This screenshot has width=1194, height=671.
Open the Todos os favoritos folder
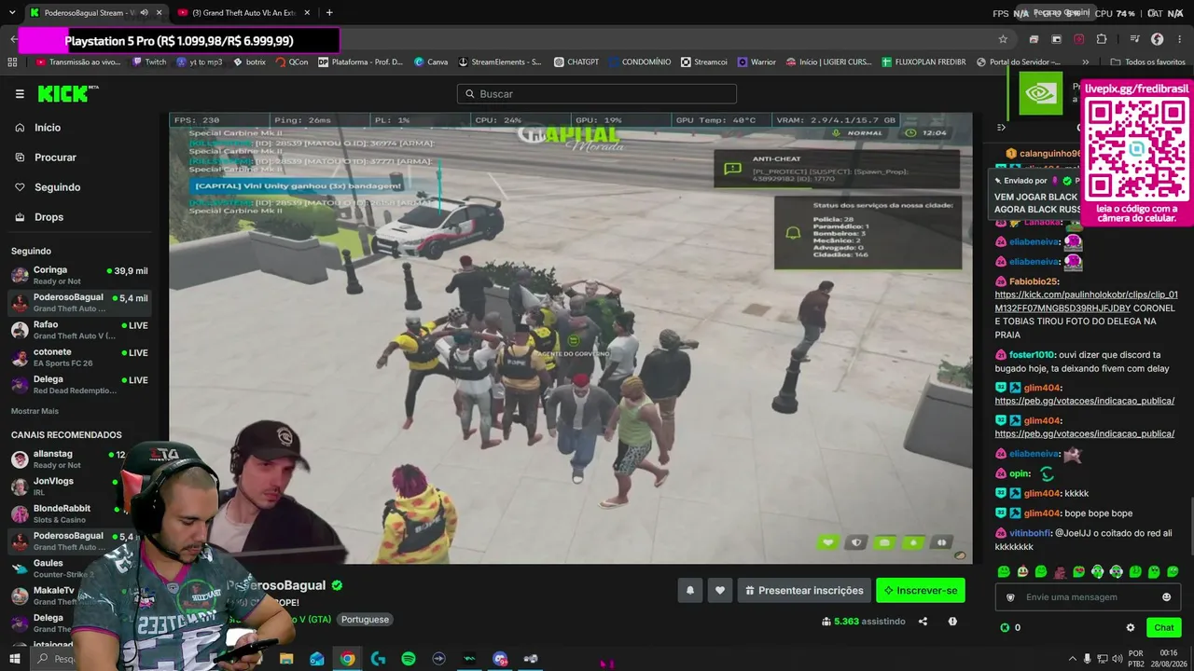[1147, 62]
